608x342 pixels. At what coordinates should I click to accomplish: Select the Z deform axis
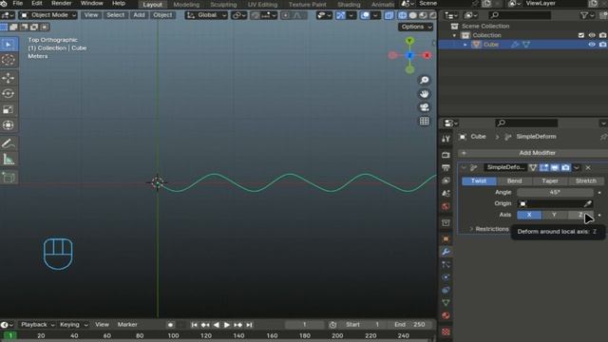point(580,215)
